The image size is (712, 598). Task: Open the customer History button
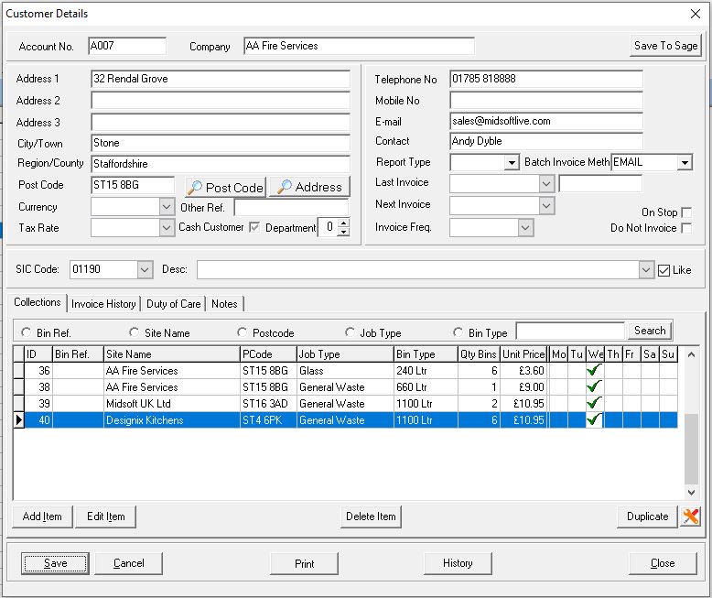(x=458, y=563)
